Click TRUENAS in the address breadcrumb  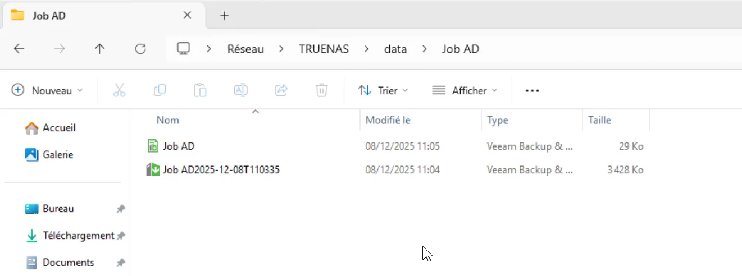(324, 49)
